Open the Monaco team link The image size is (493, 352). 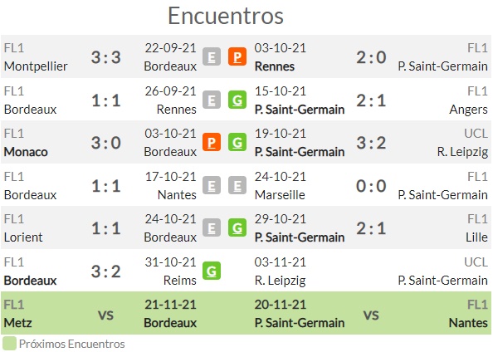[x=26, y=152]
